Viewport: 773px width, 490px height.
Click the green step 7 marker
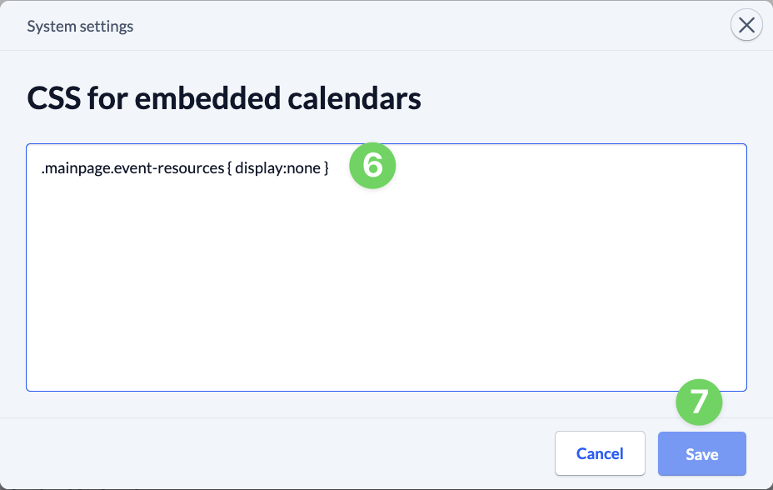tap(699, 402)
